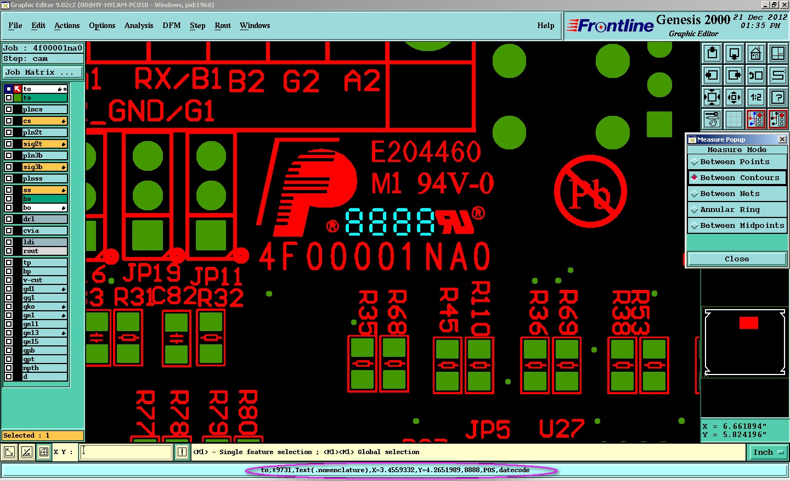Click the diagonal arrow coordinate icon
Viewport: 790px width, 481px height.
9,452
